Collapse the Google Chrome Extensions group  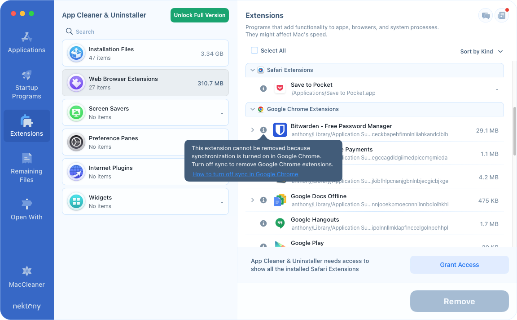coord(253,109)
